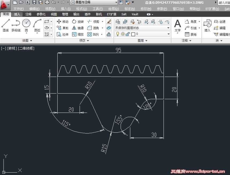The image size is (230, 175).
Task: Switch to the 插入 ribbon tab
Action: [x=17, y=14]
